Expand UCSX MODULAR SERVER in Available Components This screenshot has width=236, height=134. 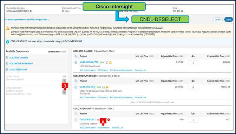[7, 64]
